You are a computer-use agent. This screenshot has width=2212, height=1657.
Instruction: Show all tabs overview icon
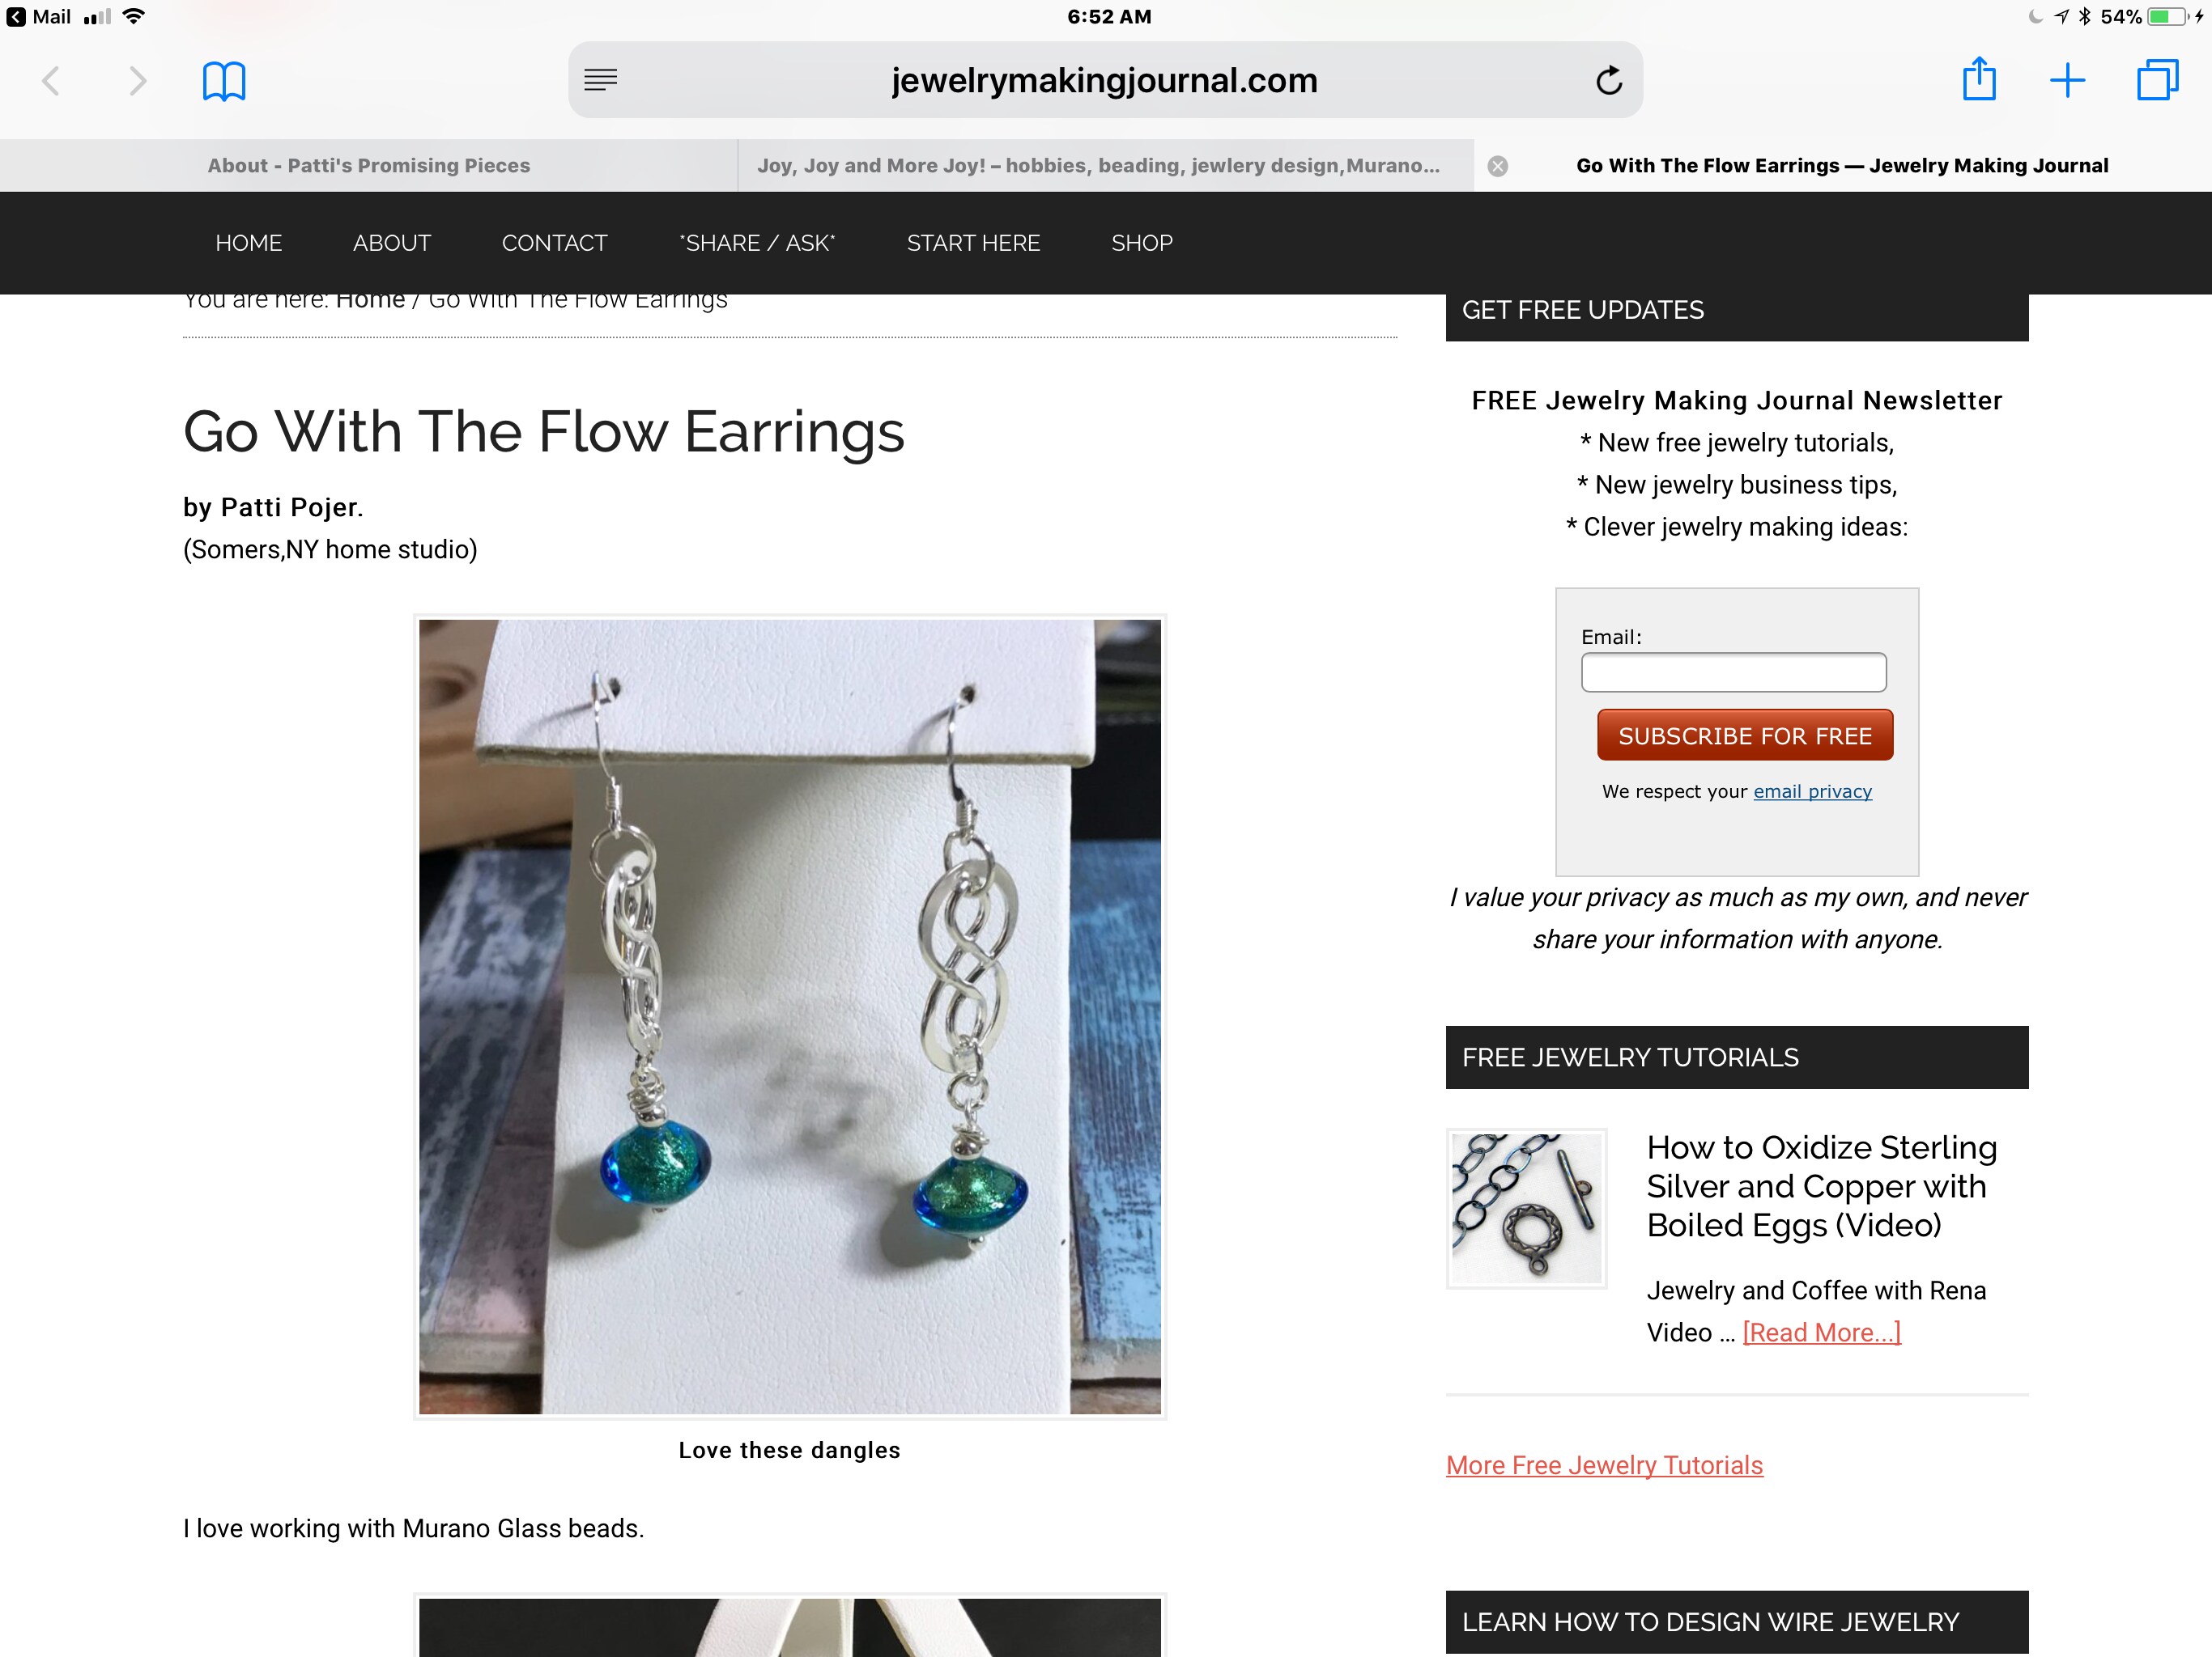(2157, 80)
